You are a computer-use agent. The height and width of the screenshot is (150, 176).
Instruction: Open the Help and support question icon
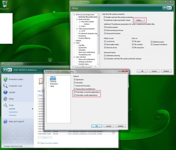tap(5, 122)
